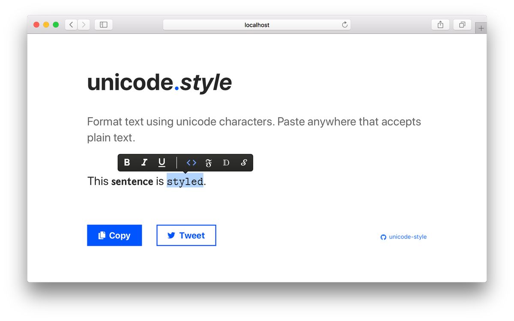Click the clipboard icon inside the Copy button
Viewport: 514px width, 321px height.
(102, 235)
